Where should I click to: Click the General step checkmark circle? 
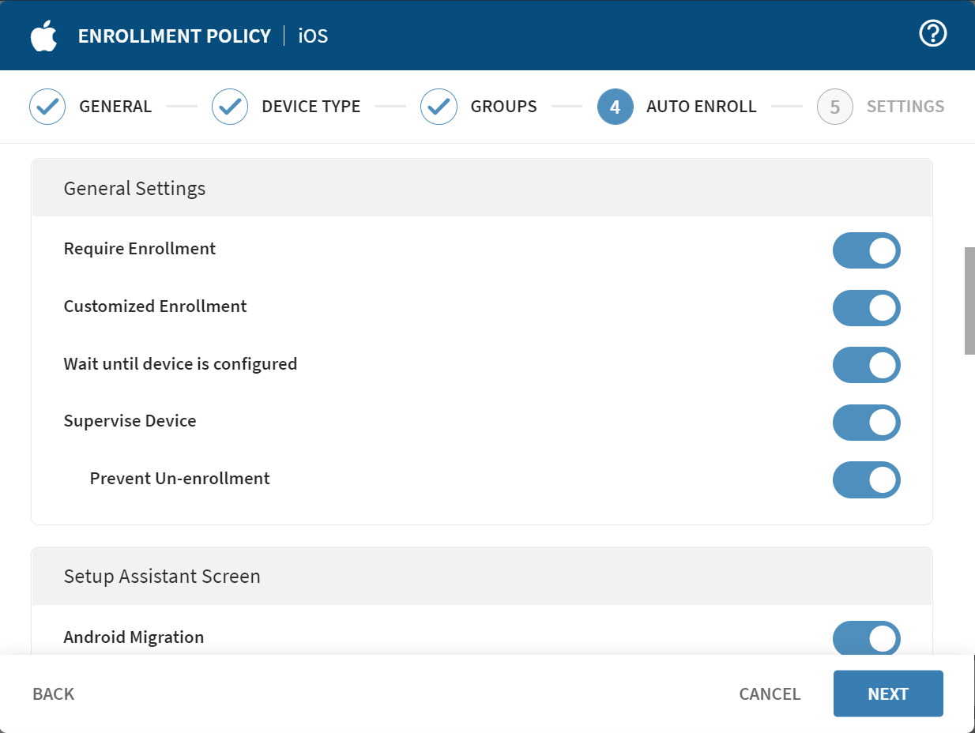(47, 107)
